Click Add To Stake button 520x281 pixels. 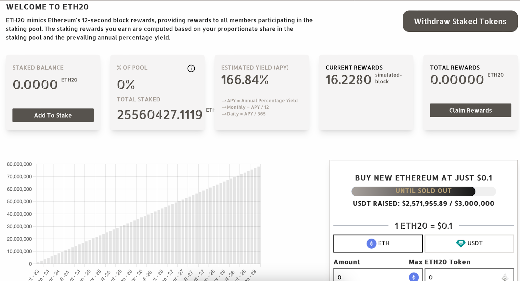pos(53,115)
